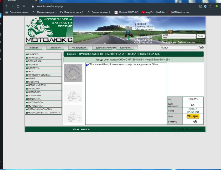Click the snapshot camera icon in address bar

click(x=200, y=6)
